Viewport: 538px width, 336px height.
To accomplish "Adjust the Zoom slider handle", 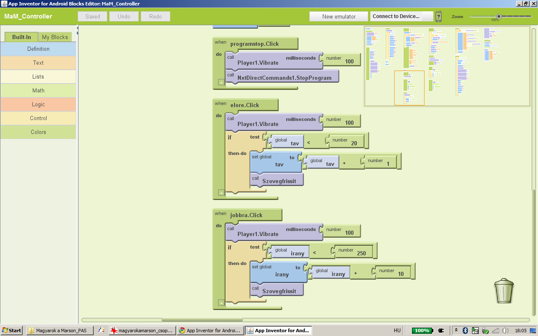I will click(499, 16).
